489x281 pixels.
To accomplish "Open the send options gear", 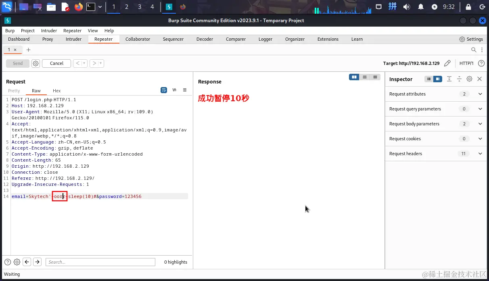I will 36,63.
